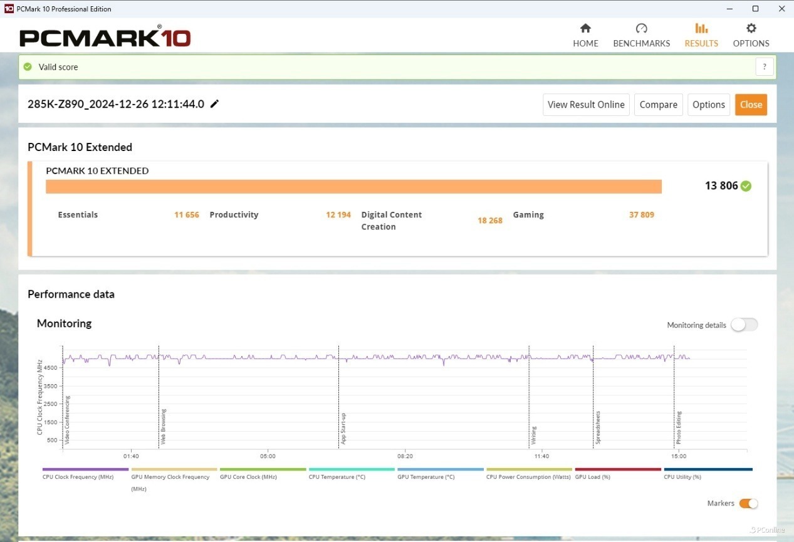The image size is (794, 542).
Task: Click the CPU Temperature legend entry
Action: click(351, 469)
